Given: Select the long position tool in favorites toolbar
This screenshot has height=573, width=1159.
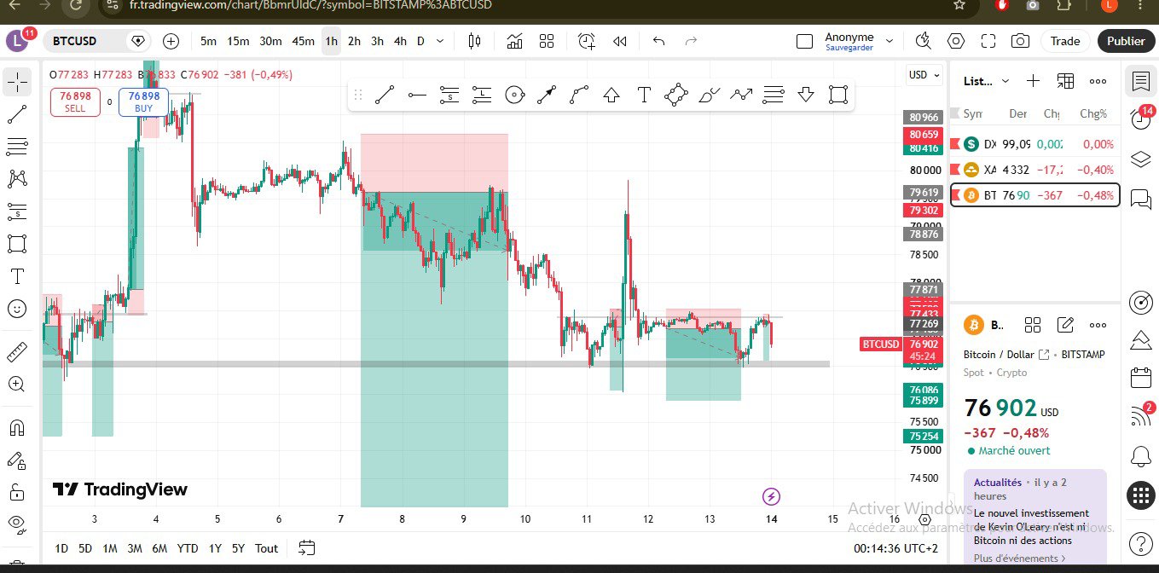Looking at the screenshot, I should (x=482, y=95).
